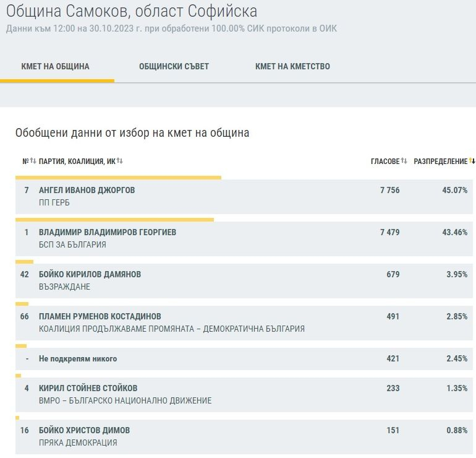The image size is (476, 458).
Task: Click ВМРО – БЪЛГАРСКО НАЦИОНАЛНО ДВИЖЕНИЕ label
Action: tap(125, 401)
